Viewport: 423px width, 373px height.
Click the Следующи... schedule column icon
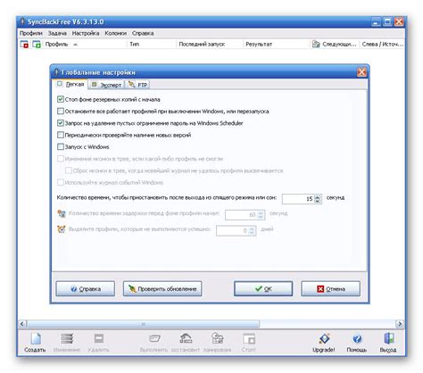(x=316, y=45)
